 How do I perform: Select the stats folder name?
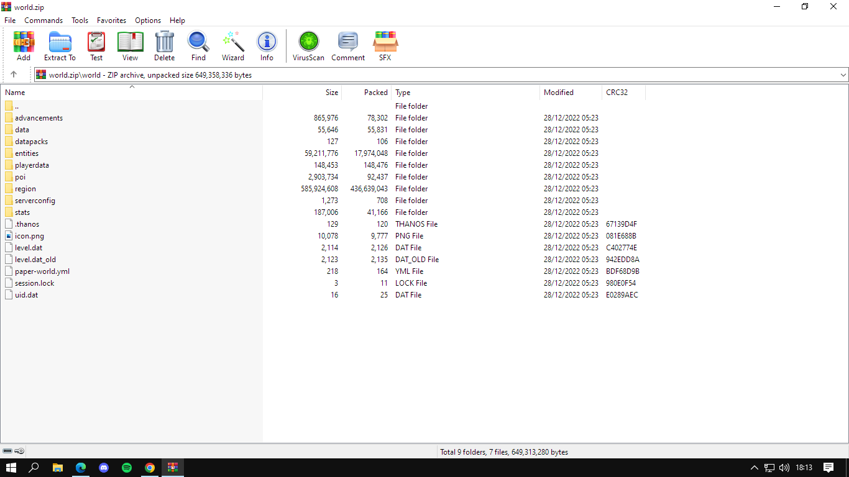pyautogui.click(x=22, y=212)
